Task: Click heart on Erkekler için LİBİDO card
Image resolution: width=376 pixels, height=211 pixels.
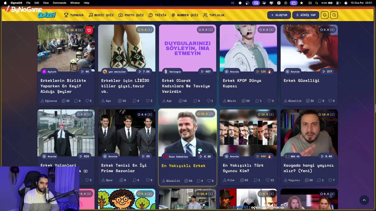Action: [x=147, y=101]
